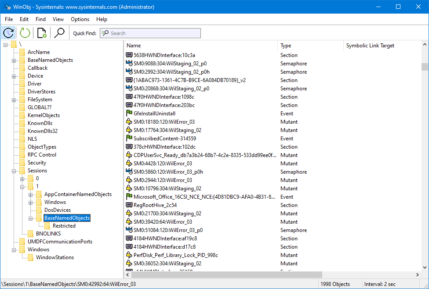429x289 pixels.
Task: Open the Options menu
Action: [80, 19]
